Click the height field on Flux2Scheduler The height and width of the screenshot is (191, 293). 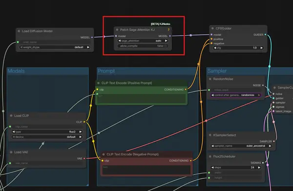pos(236,177)
